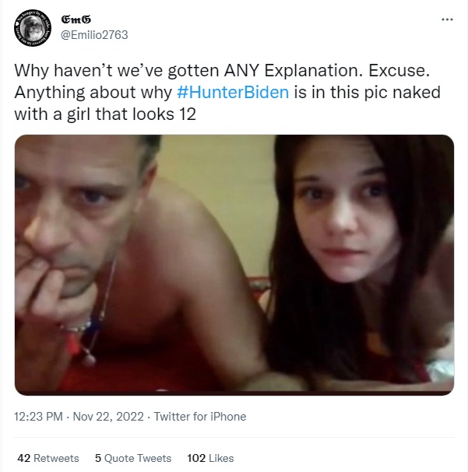Open the three-dot more options menu
Viewport: 468px width, 472px height.
click(447, 19)
